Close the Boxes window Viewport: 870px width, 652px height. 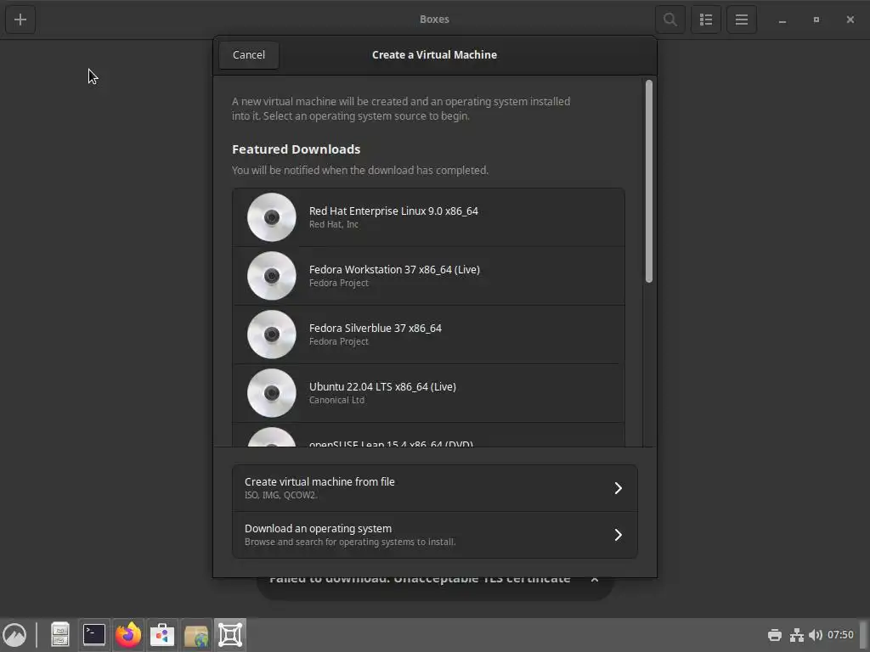(850, 20)
